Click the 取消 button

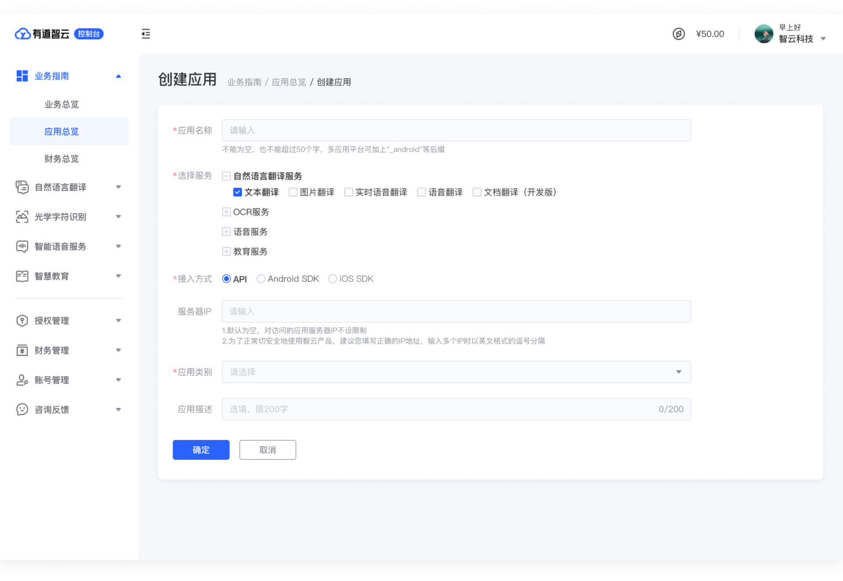click(267, 450)
